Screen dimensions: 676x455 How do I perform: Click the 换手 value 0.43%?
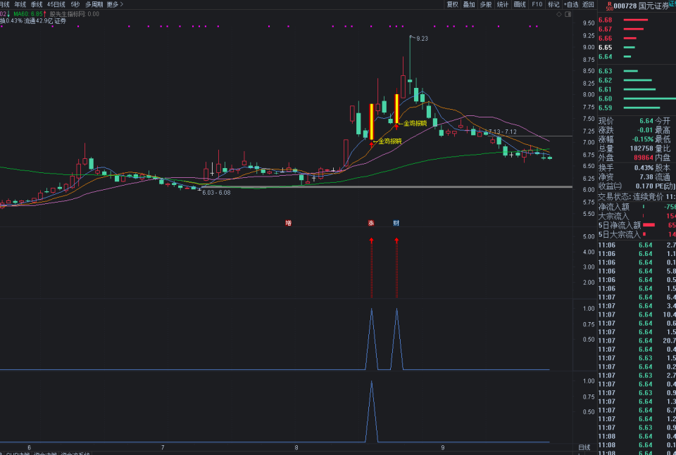[644, 167]
